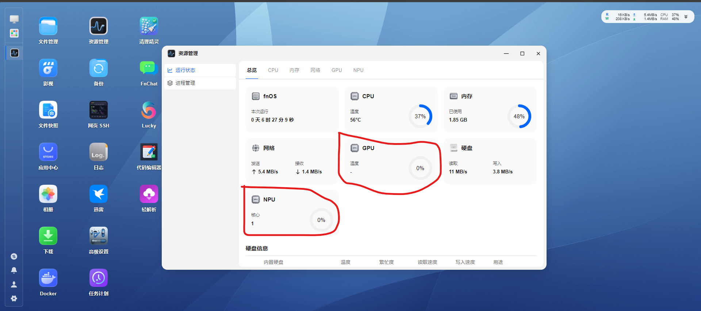Viewport: 701px width, 311px height.
Task: Select 进程管理 in the left panel
Action: [x=200, y=83]
